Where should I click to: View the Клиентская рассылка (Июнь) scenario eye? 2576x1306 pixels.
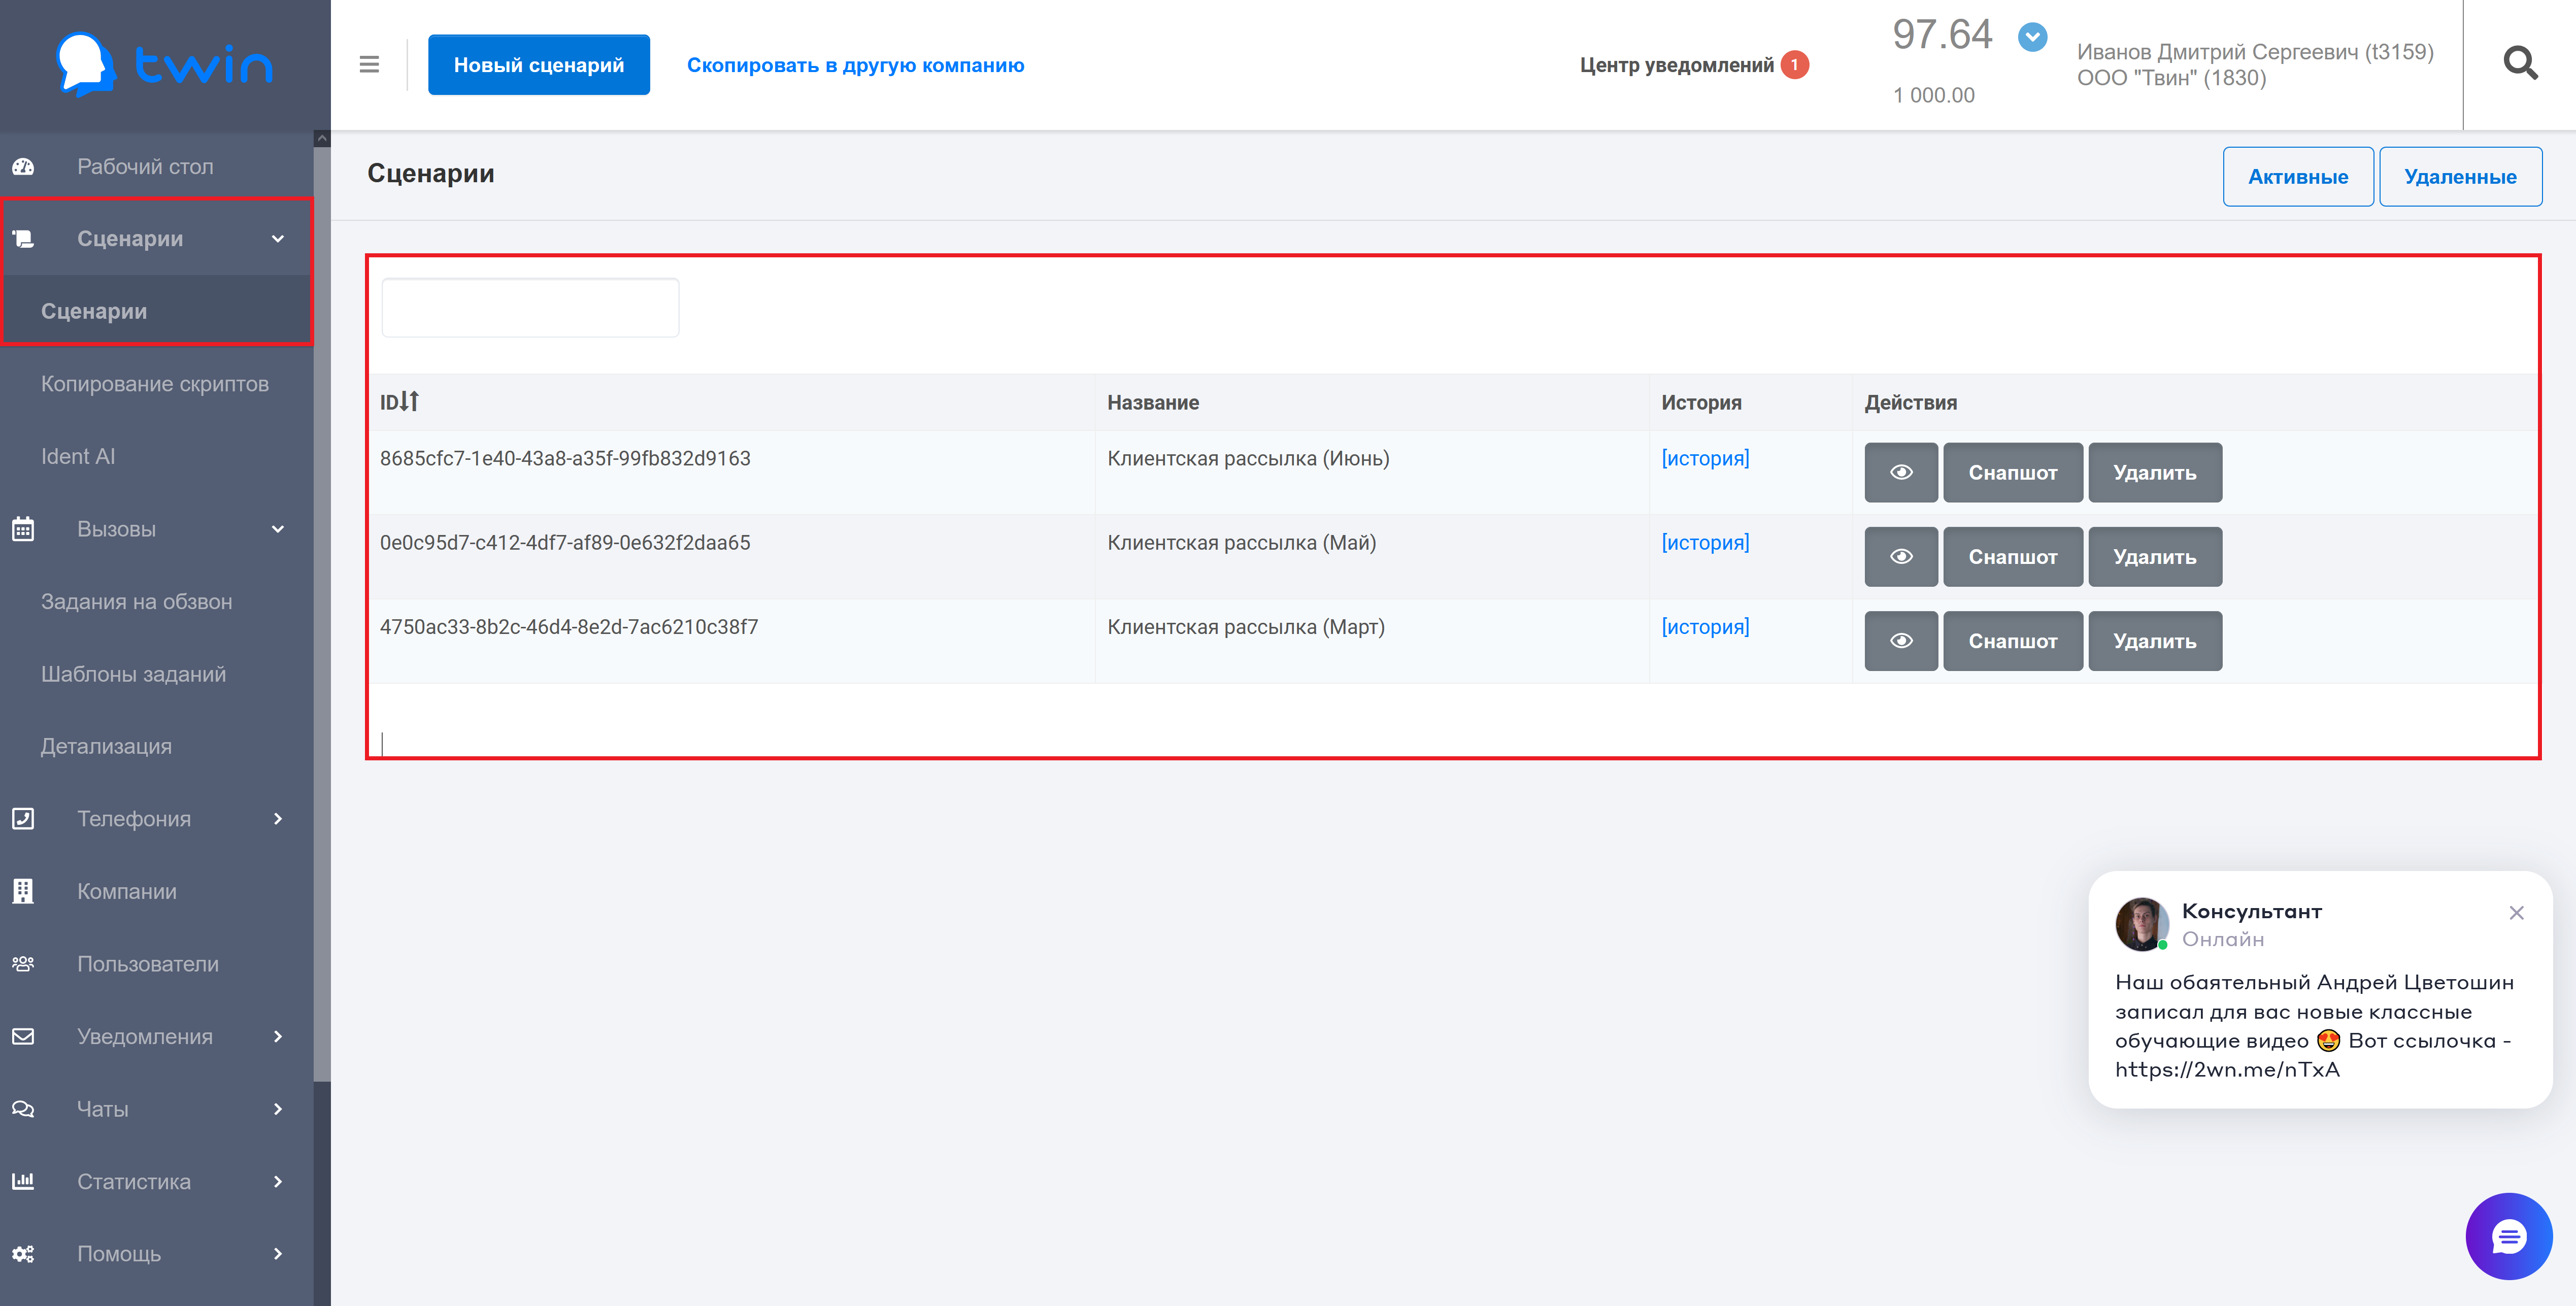[1900, 473]
